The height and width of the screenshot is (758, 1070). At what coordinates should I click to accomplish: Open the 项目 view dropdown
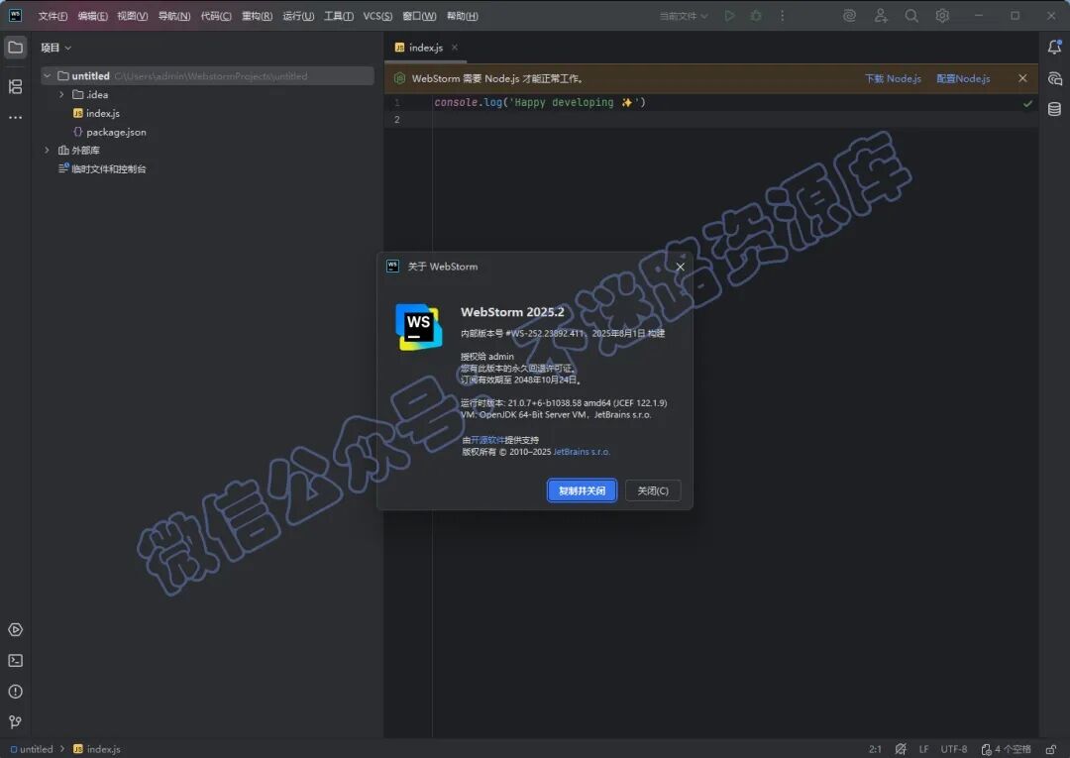[x=55, y=48]
